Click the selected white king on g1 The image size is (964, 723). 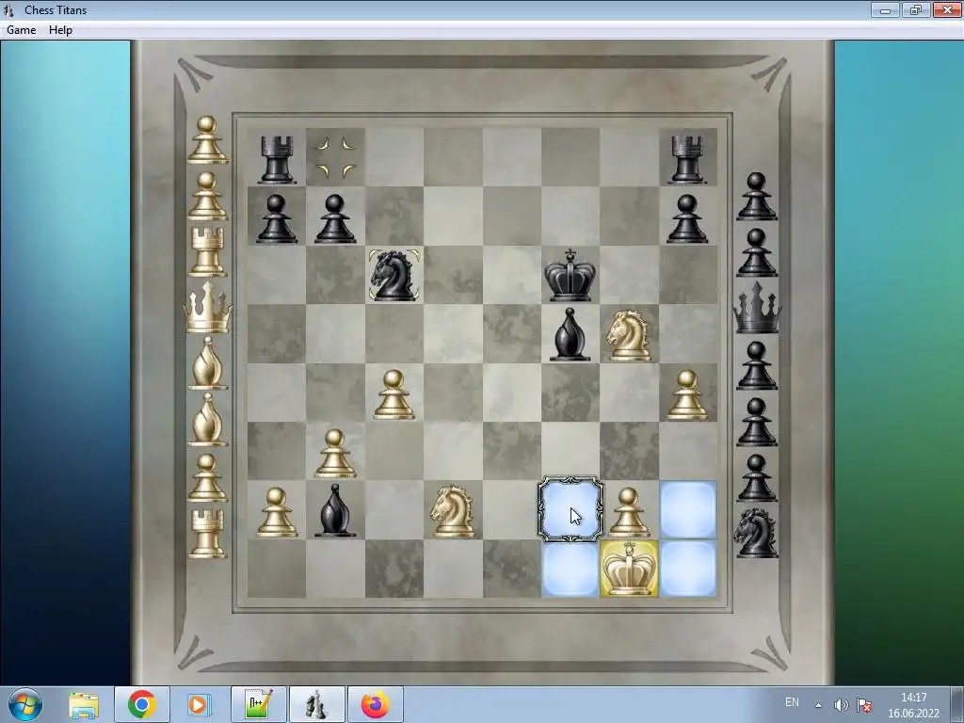coord(628,569)
